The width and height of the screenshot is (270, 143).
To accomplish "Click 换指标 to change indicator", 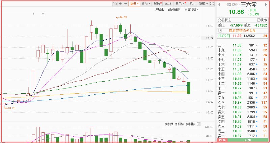I will pyautogui.click(x=190, y=124).
